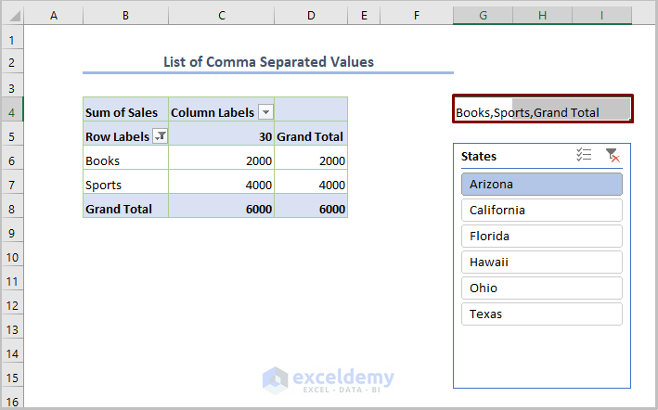The image size is (658, 410).
Task: Choose Hawaii slicer button
Action: click(x=541, y=262)
